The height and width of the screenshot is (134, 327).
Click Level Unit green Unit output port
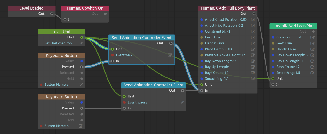[82, 37]
